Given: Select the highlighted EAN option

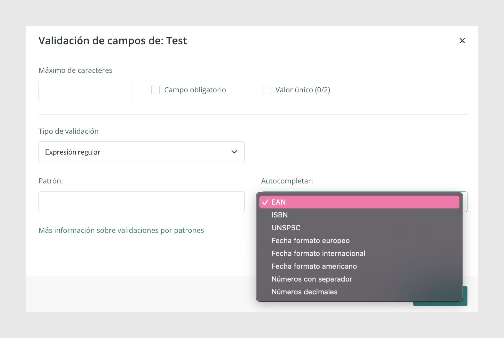Looking at the screenshot, I should [x=359, y=202].
